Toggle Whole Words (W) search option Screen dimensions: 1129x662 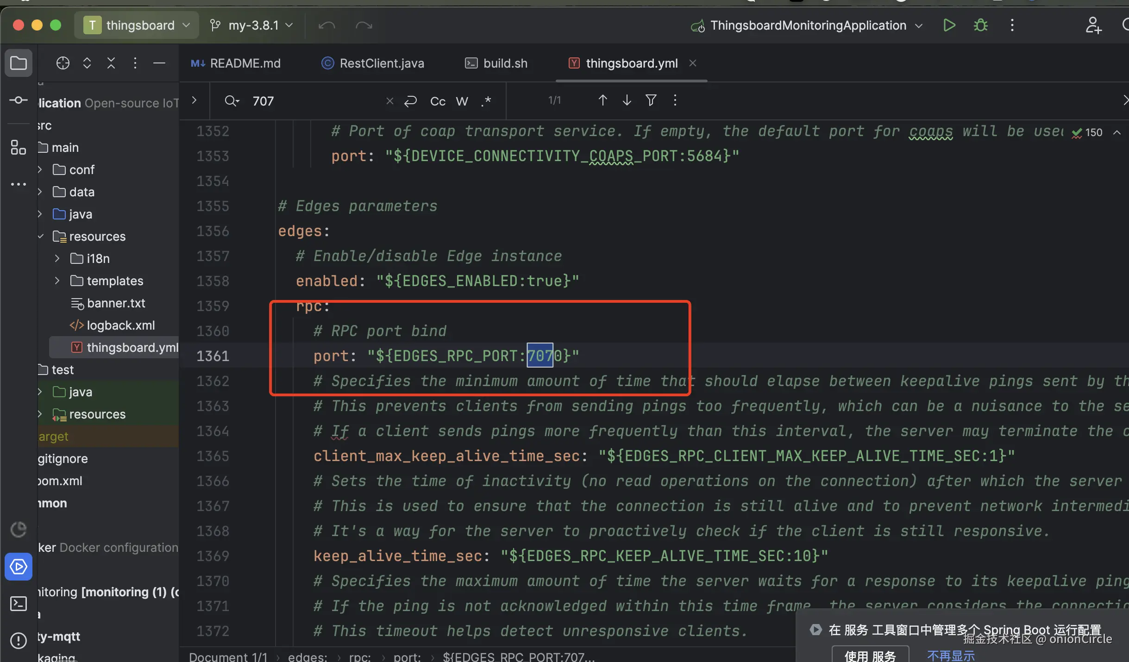click(462, 101)
